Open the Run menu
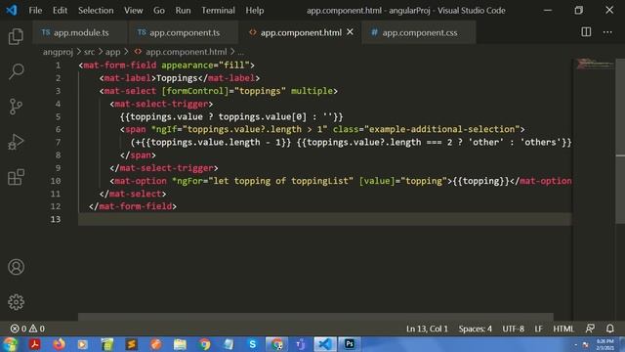Viewport: 625px width, 352px height. click(183, 11)
